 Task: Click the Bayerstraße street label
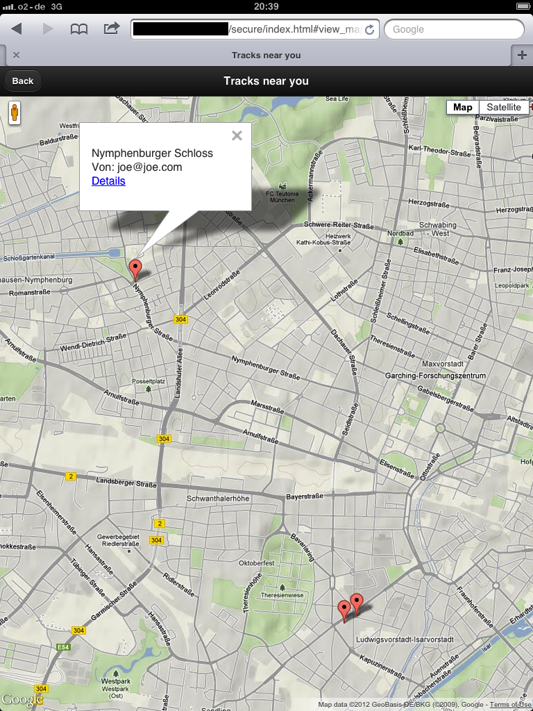click(305, 496)
